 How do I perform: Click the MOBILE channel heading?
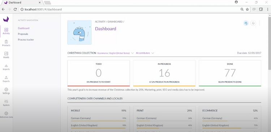coord(76,111)
